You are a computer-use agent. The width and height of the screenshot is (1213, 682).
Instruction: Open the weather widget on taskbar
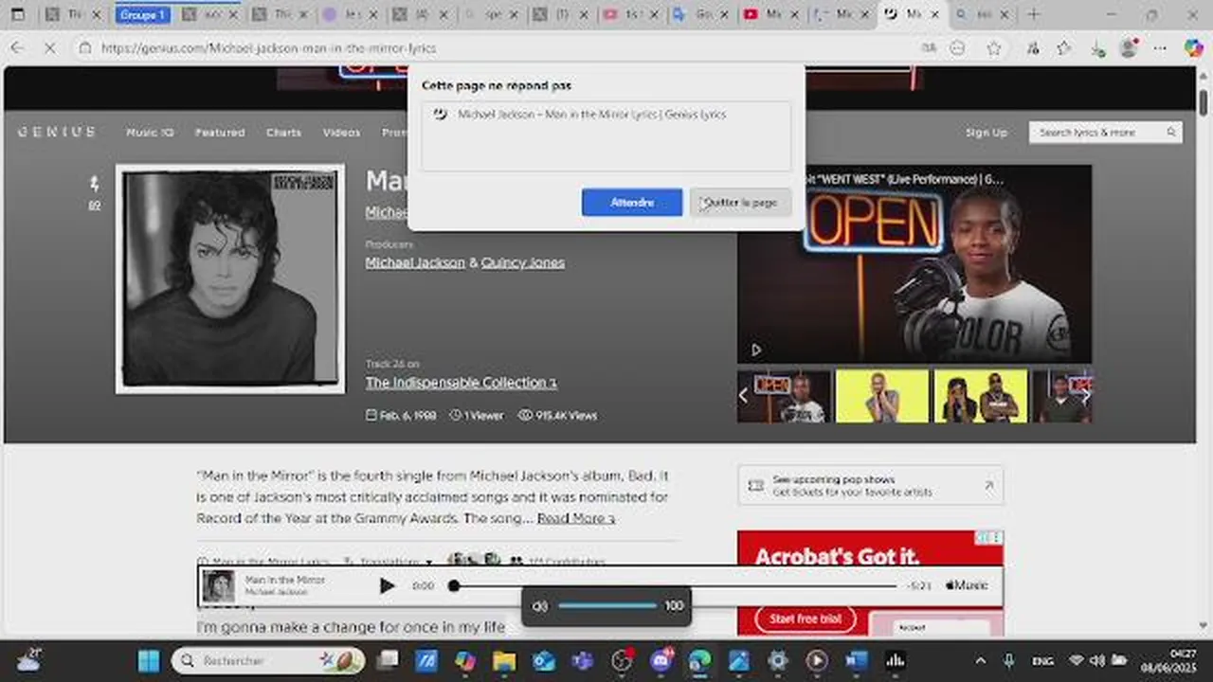pyautogui.click(x=29, y=660)
